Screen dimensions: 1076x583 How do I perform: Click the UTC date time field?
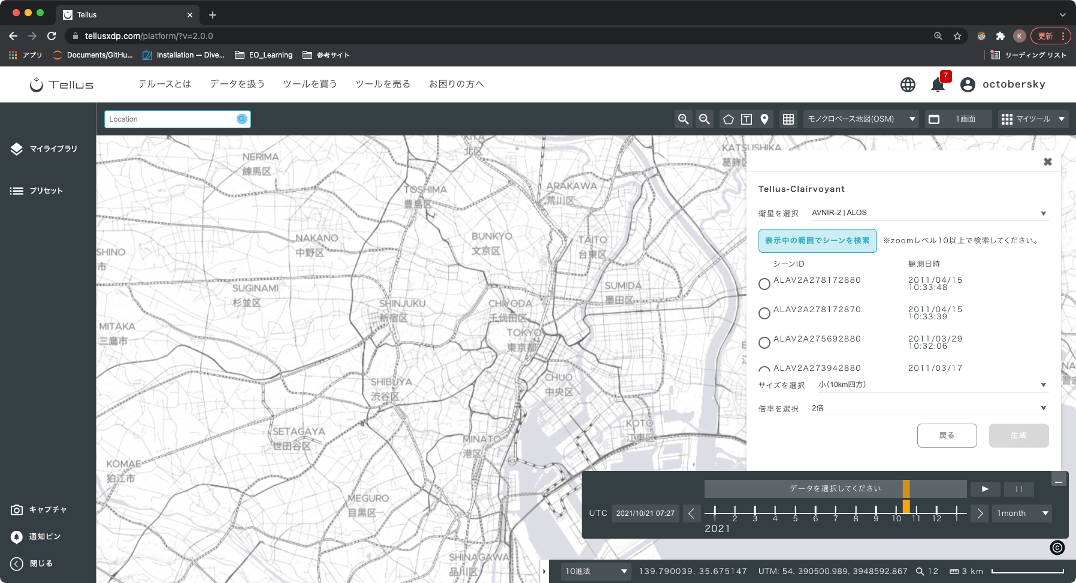point(645,513)
